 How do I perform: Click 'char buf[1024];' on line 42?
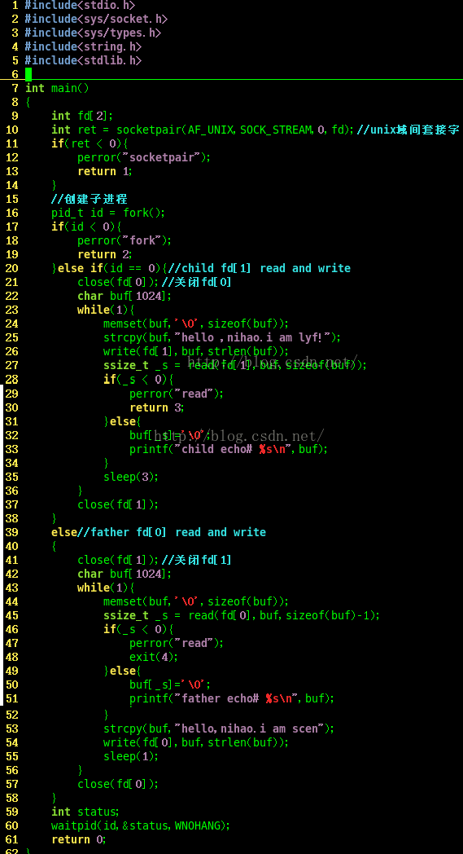[x=124, y=574]
